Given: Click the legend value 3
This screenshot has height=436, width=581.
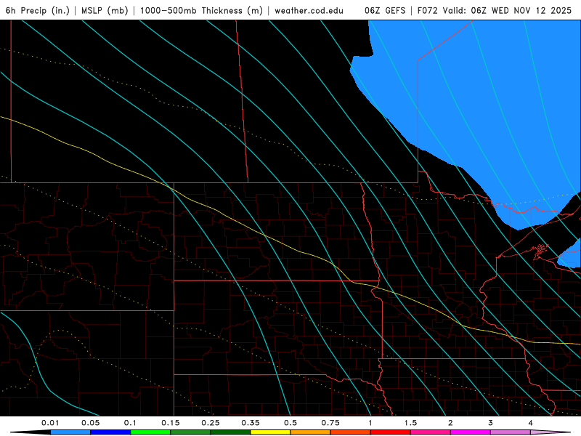Looking at the screenshot, I should coord(491,423).
